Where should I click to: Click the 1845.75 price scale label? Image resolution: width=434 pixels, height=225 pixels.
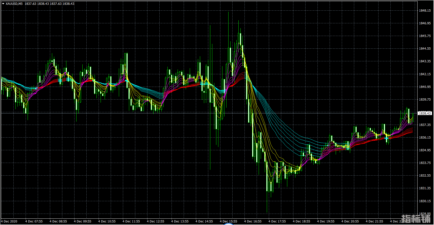click(x=425, y=36)
